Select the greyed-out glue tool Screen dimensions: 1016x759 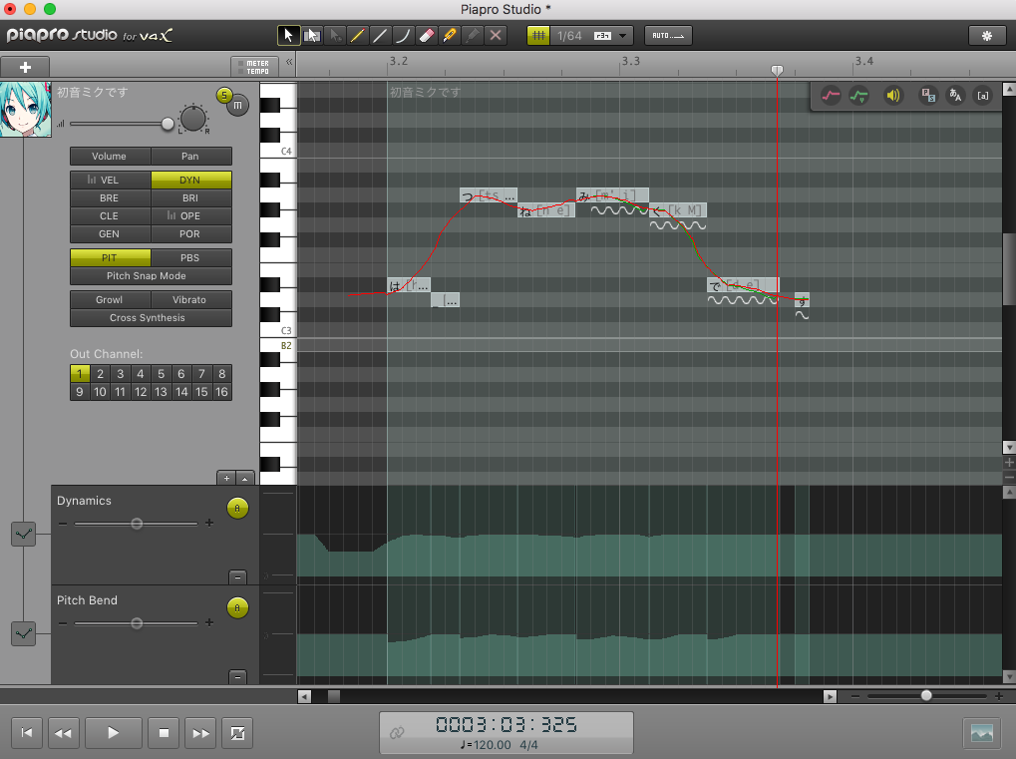(473, 36)
